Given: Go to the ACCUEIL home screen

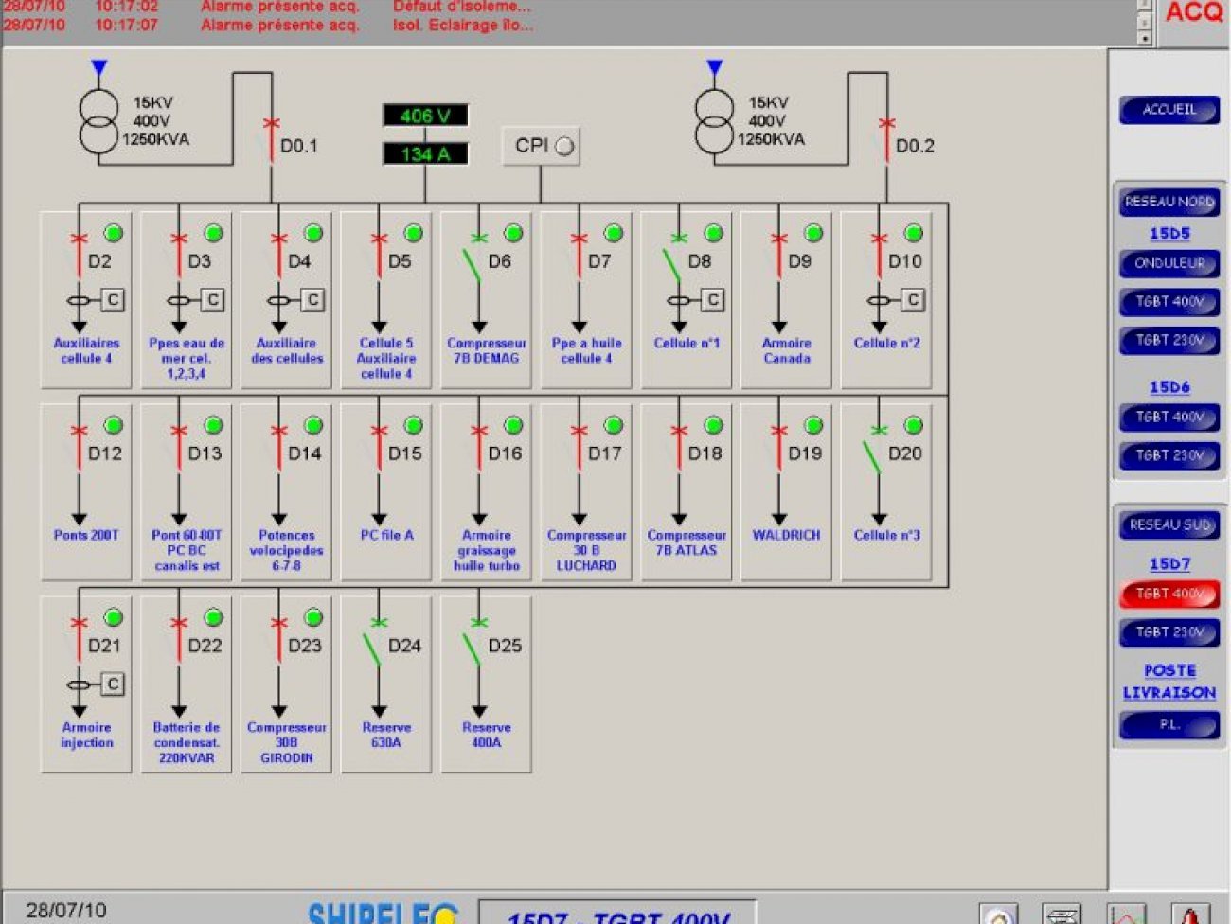Looking at the screenshot, I should click(x=1169, y=110).
